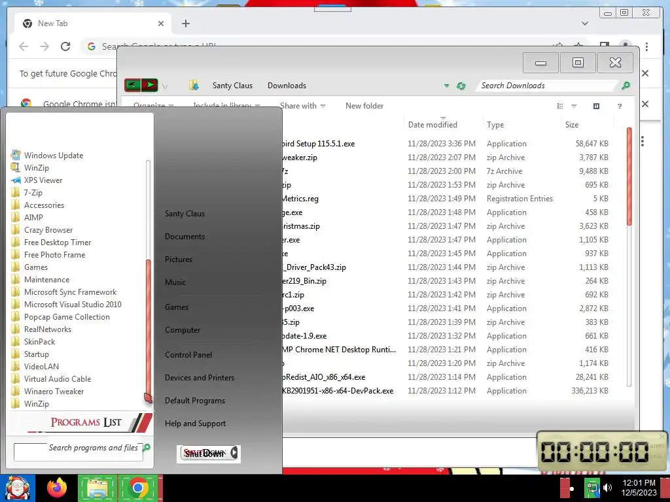Switch to File Explorer on the taskbar
This screenshot has height=502, width=670.
(x=97, y=488)
